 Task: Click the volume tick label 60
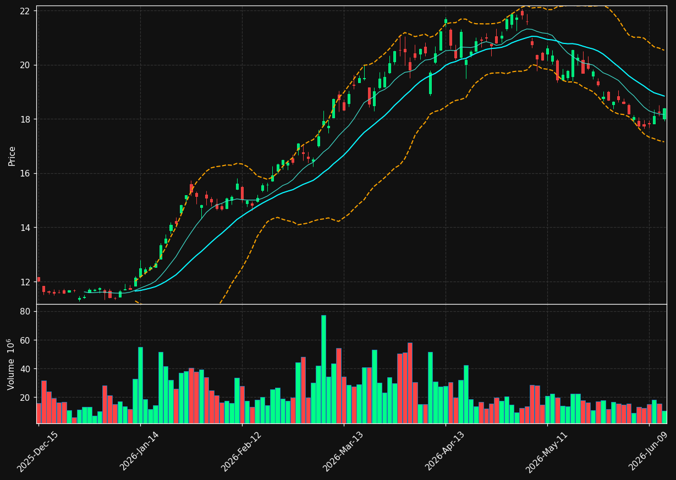coord(25,340)
